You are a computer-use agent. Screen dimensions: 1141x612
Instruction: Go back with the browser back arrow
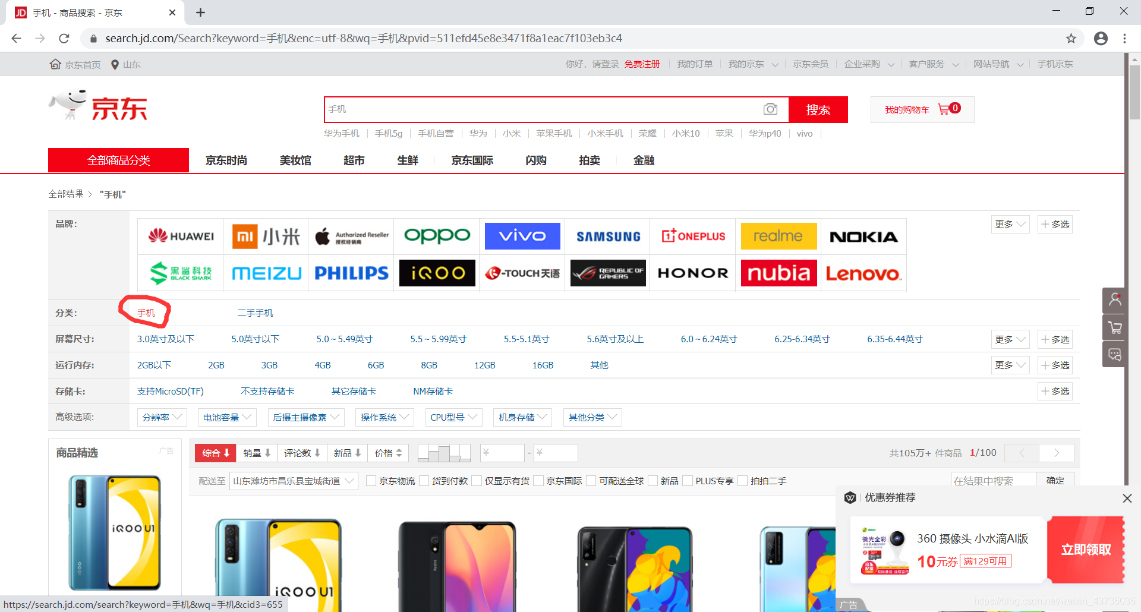[x=16, y=38]
